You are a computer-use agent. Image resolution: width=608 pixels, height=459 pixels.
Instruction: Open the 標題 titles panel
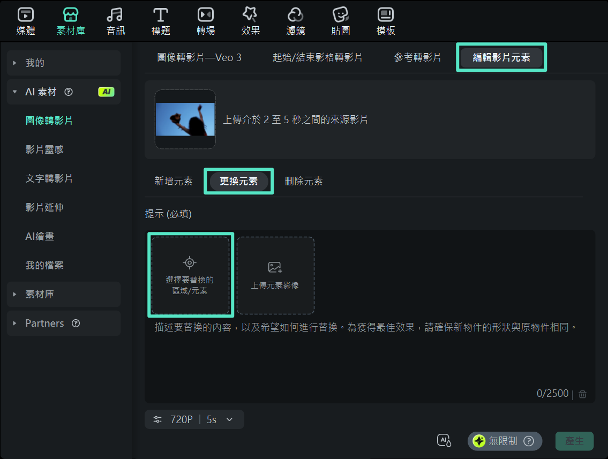(x=161, y=20)
